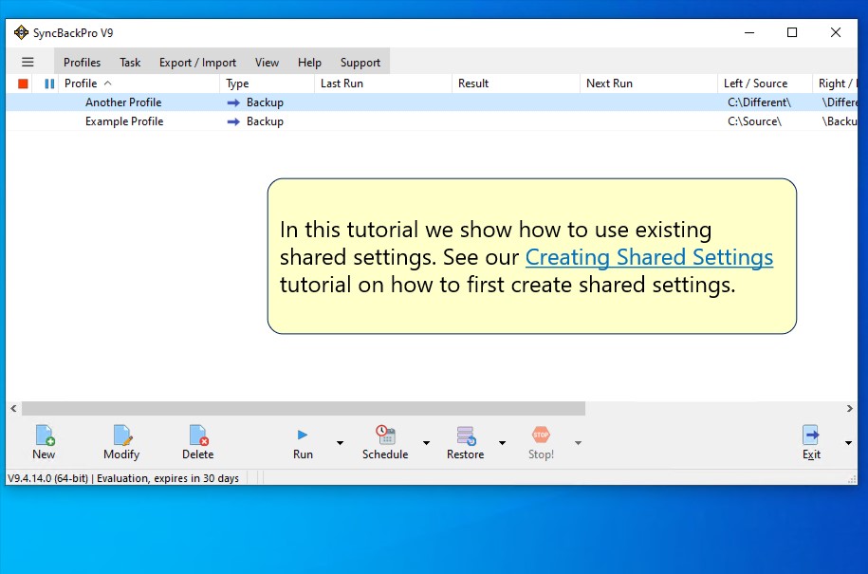The height and width of the screenshot is (574, 868).
Task: Expand the Restore dropdown arrow
Action: (502, 443)
